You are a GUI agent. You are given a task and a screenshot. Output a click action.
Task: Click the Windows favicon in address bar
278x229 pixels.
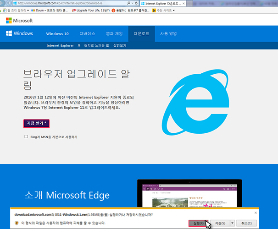[x=15, y=3]
